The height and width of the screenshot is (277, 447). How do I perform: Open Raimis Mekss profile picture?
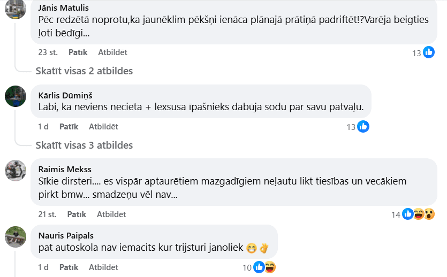(x=16, y=170)
